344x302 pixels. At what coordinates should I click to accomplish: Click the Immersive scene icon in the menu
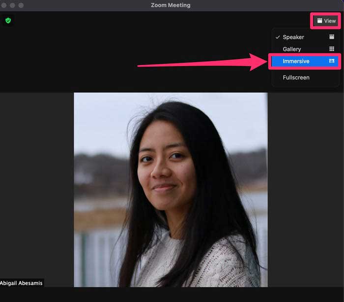pos(332,61)
